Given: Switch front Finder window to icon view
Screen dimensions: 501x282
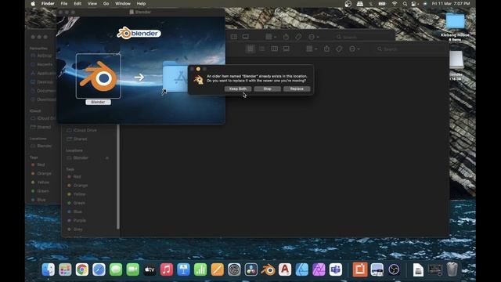Looking at the screenshot, I should pyautogui.click(x=250, y=49).
